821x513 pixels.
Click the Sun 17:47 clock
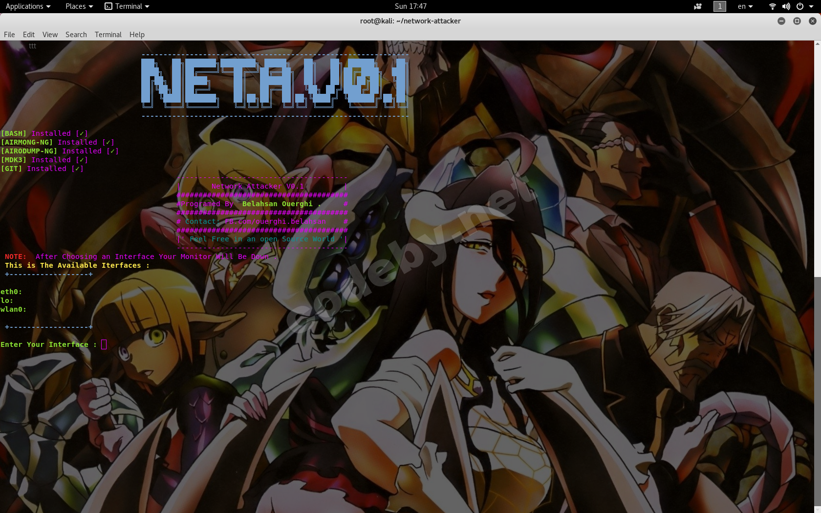[x=410, y=6]
